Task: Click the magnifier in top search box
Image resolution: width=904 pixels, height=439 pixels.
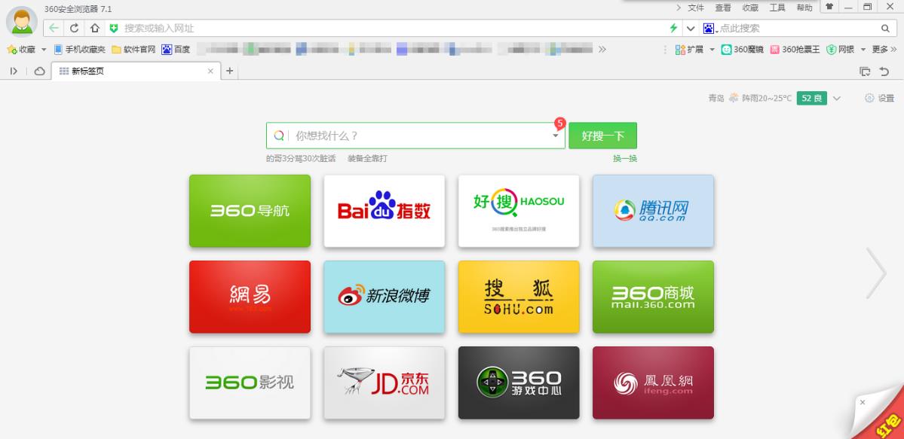Action: coord(886,28)
